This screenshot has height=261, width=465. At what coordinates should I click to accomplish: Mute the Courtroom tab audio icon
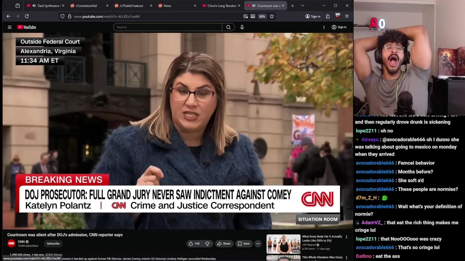[x=254, y=6]
